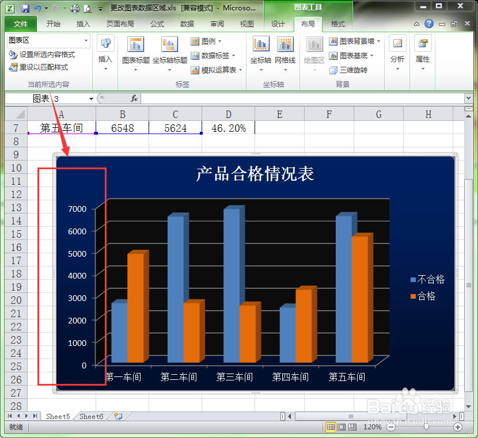
Task: Click the zoom slider handle
Action: (426, 427)
